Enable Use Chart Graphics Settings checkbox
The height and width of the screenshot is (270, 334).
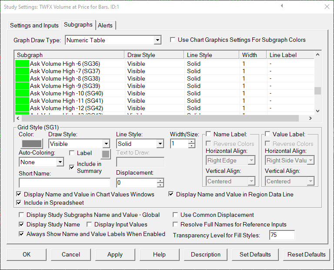click(173, 40)
